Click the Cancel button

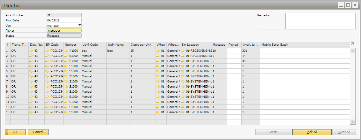[38, 132]
